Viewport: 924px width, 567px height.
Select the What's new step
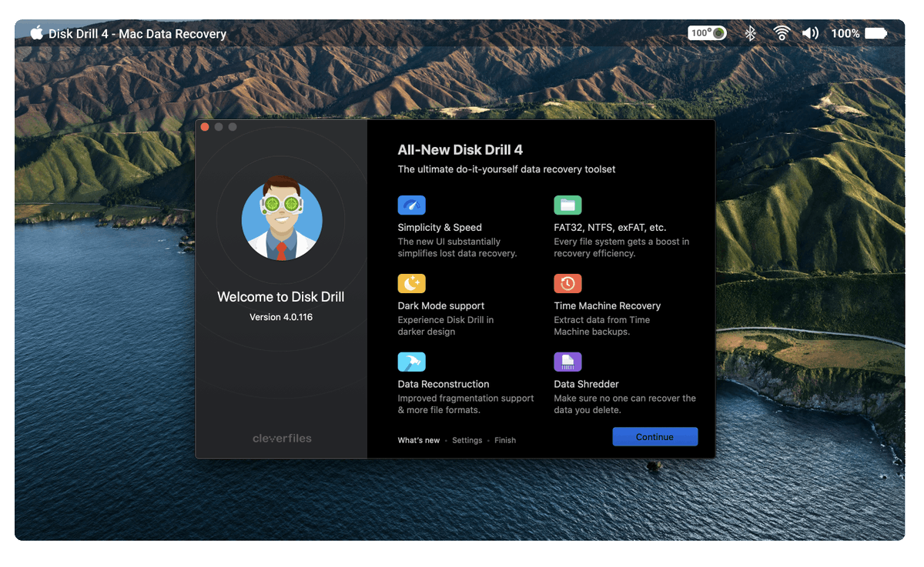point(419,440)
